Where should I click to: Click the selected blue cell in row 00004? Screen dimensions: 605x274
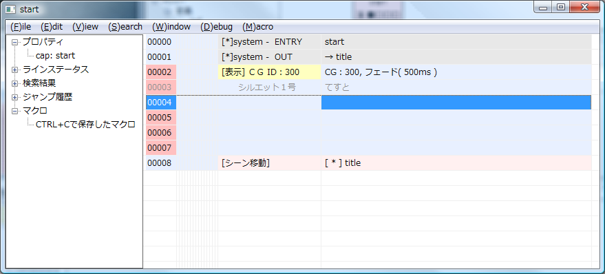pos(456,103)
